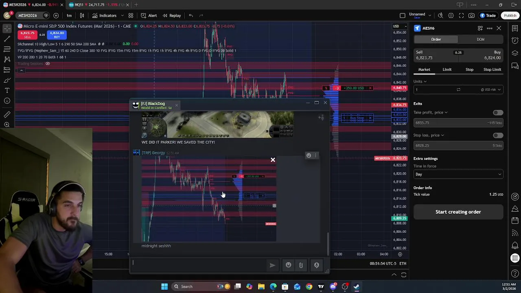Switch to the Order tab

[436, 39]
